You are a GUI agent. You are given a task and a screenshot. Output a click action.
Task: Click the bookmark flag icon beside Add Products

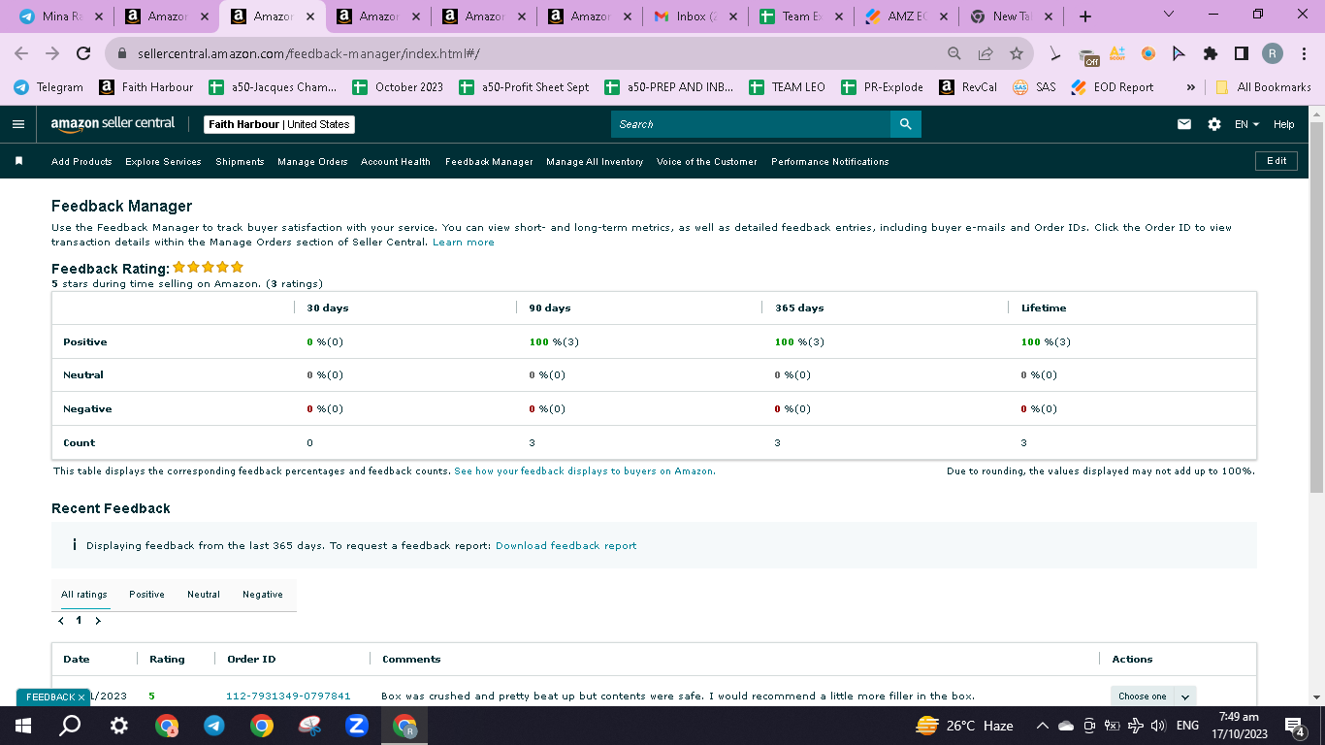click(x=18, y=161)
